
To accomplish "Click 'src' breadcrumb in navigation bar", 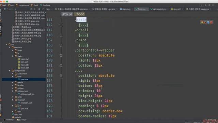I will point(11,5).
